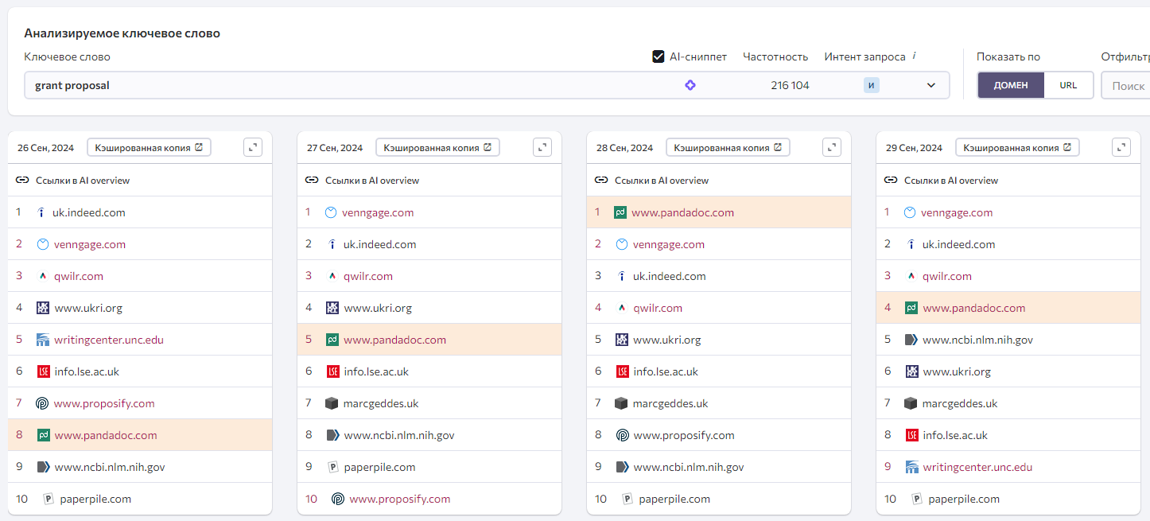Open venngage.com in 26 Сен column
This screenshot has width=1150, height=521.
click(90, 244)
